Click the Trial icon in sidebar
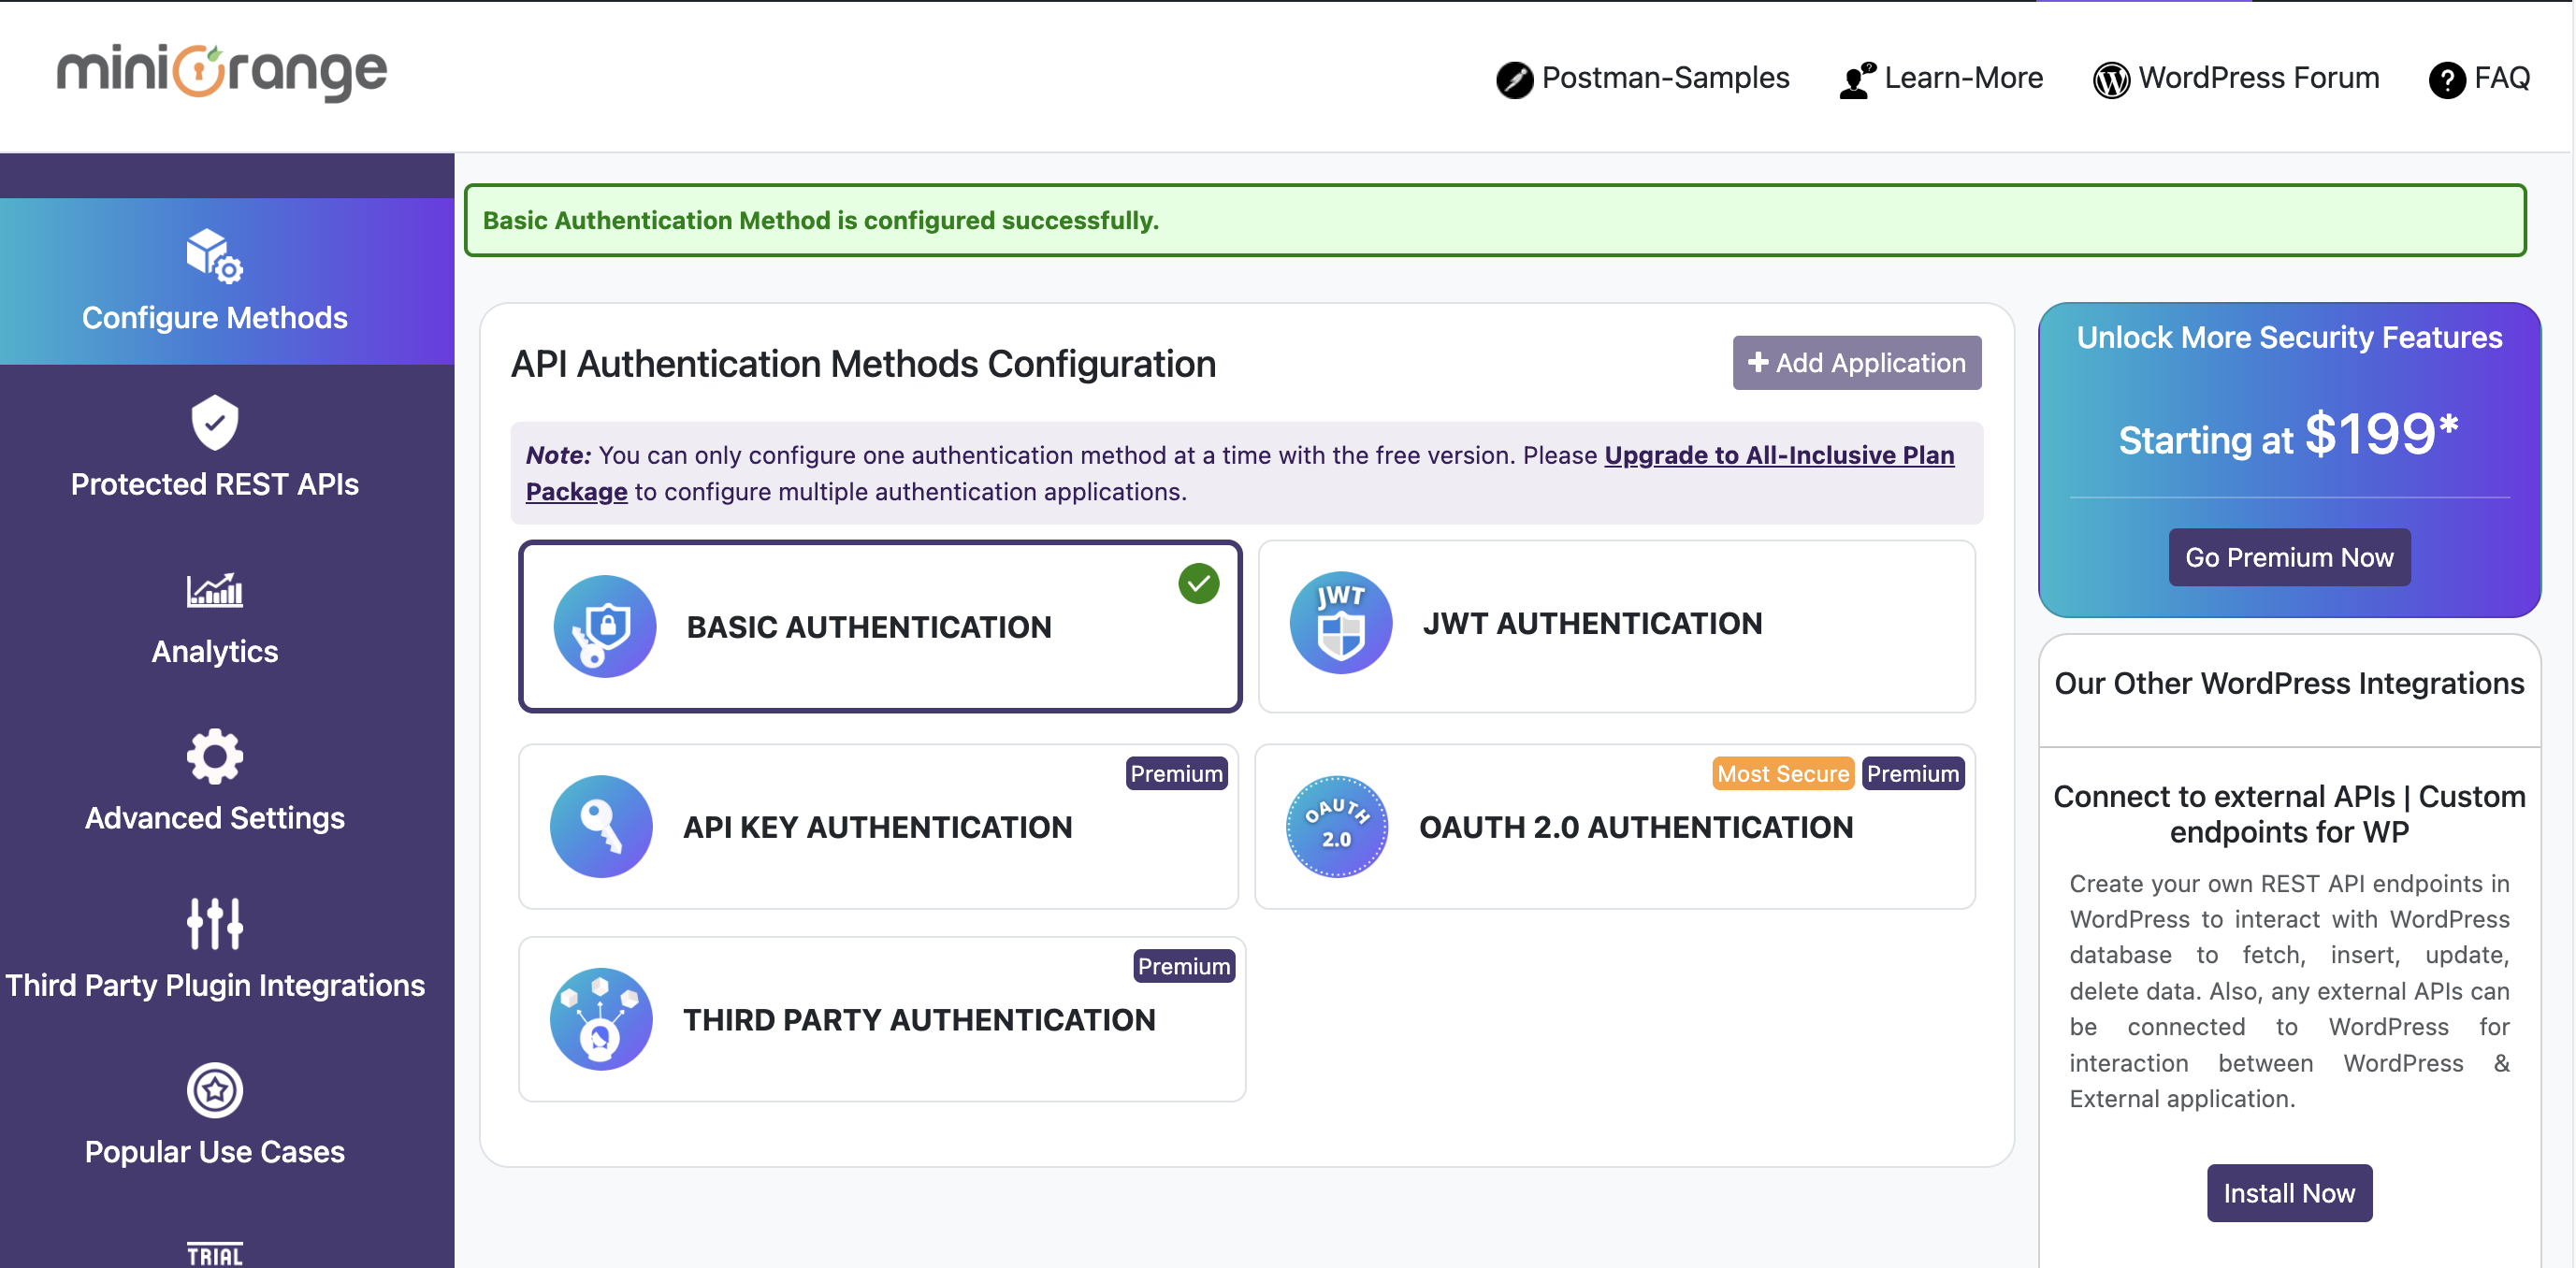Viewport: 2576px width, 1268px height. (214, 1255)
